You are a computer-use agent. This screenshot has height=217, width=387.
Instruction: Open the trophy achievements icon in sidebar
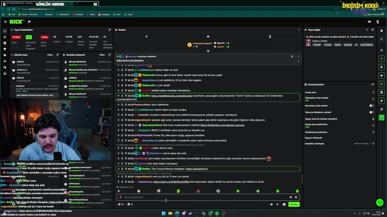click(x=5, y=49)
